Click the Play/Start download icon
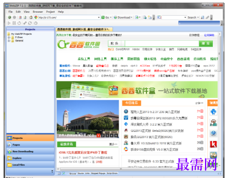 pos(9,23)
